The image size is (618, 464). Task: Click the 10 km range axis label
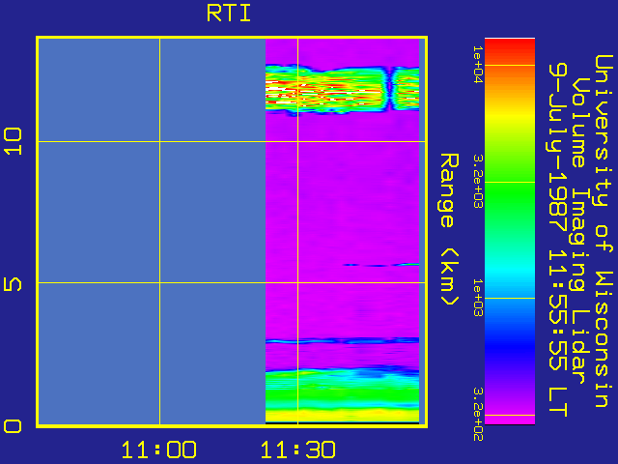pyautogui.click(x=13, y=141)
